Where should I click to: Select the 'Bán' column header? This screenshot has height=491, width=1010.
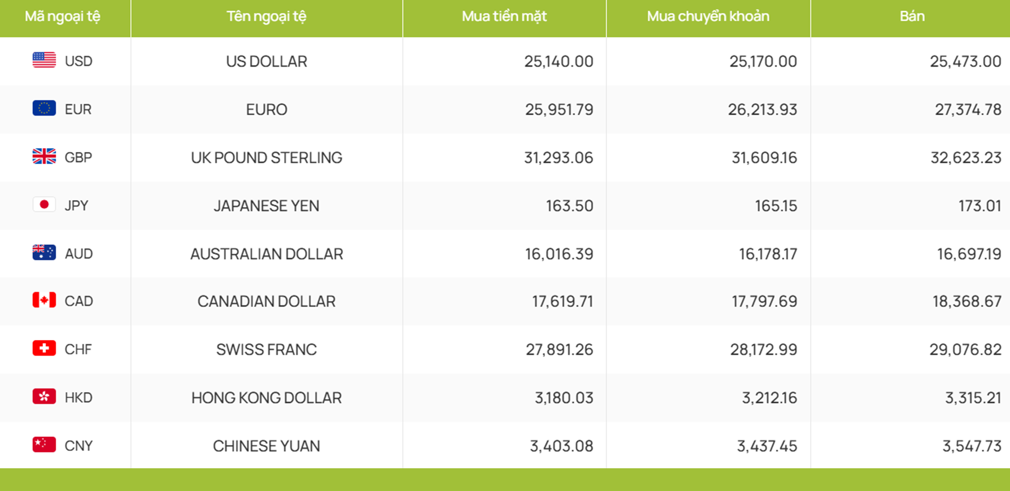(x=912, y=17)
